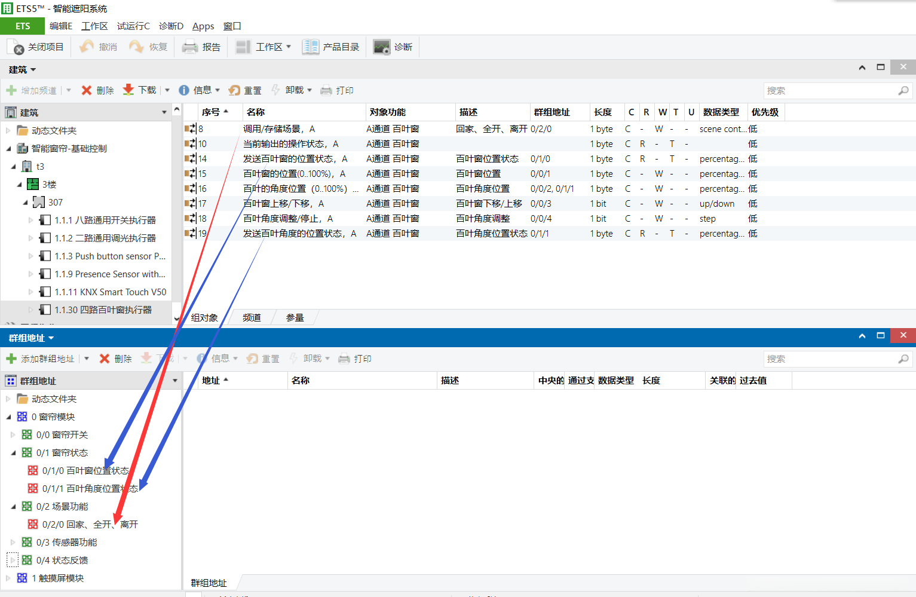Collapse the 0/1 窗帘状态 middle group

coord(14,452)
